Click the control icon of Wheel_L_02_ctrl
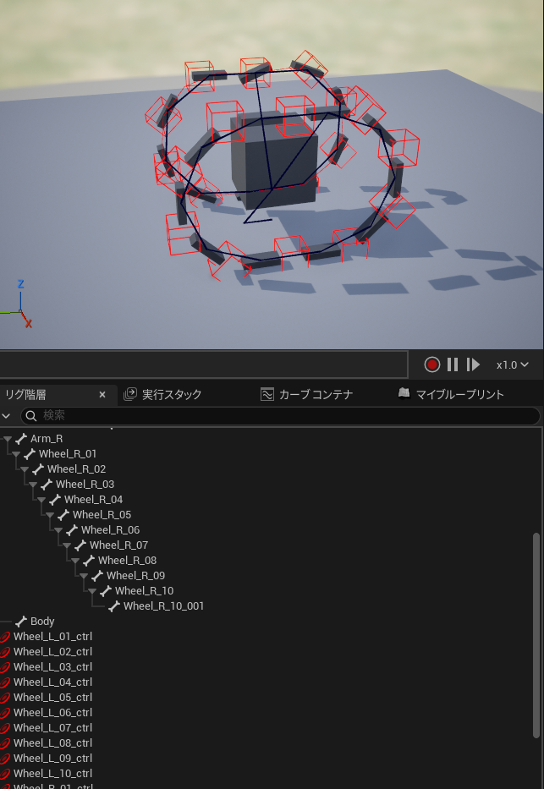Image resolution: width=544 pixels, height=789 pixels. click(4, 652)
